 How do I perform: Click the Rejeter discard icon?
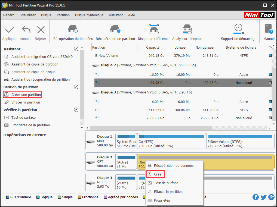tap(41, 30)
